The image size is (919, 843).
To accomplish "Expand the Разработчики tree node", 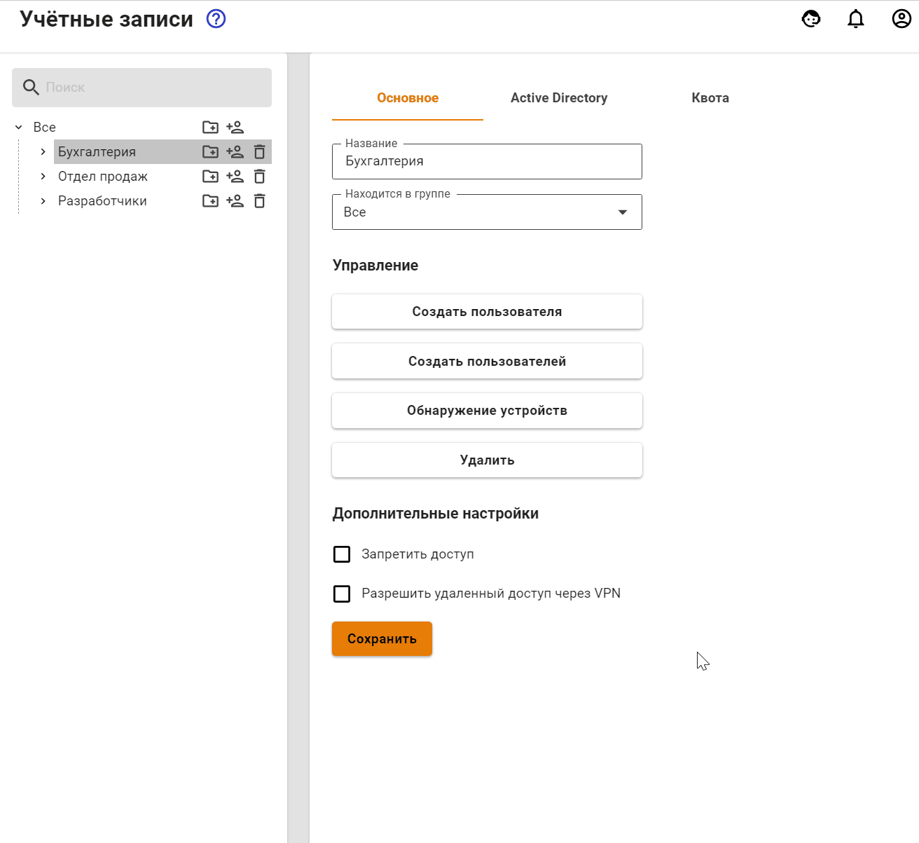I will [x=43, y=201].
